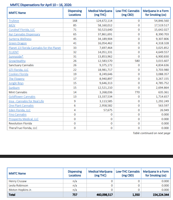Click second table's Medical Marijuana (mg THC) header

100,173
